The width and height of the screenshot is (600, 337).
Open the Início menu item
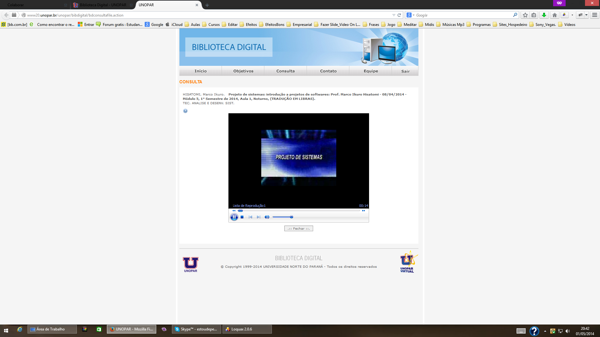point(201,71)
